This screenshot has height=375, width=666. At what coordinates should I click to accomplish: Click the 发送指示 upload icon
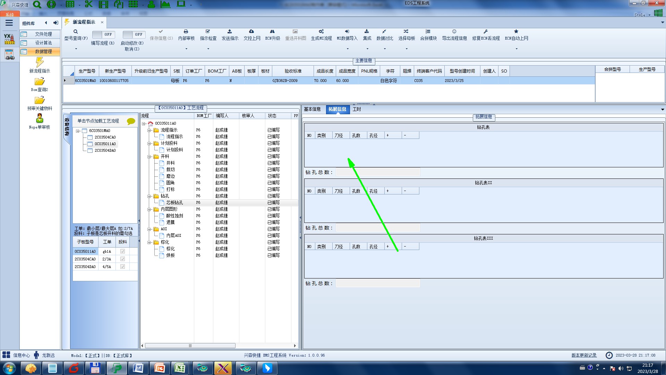click(x=230, y=32)
